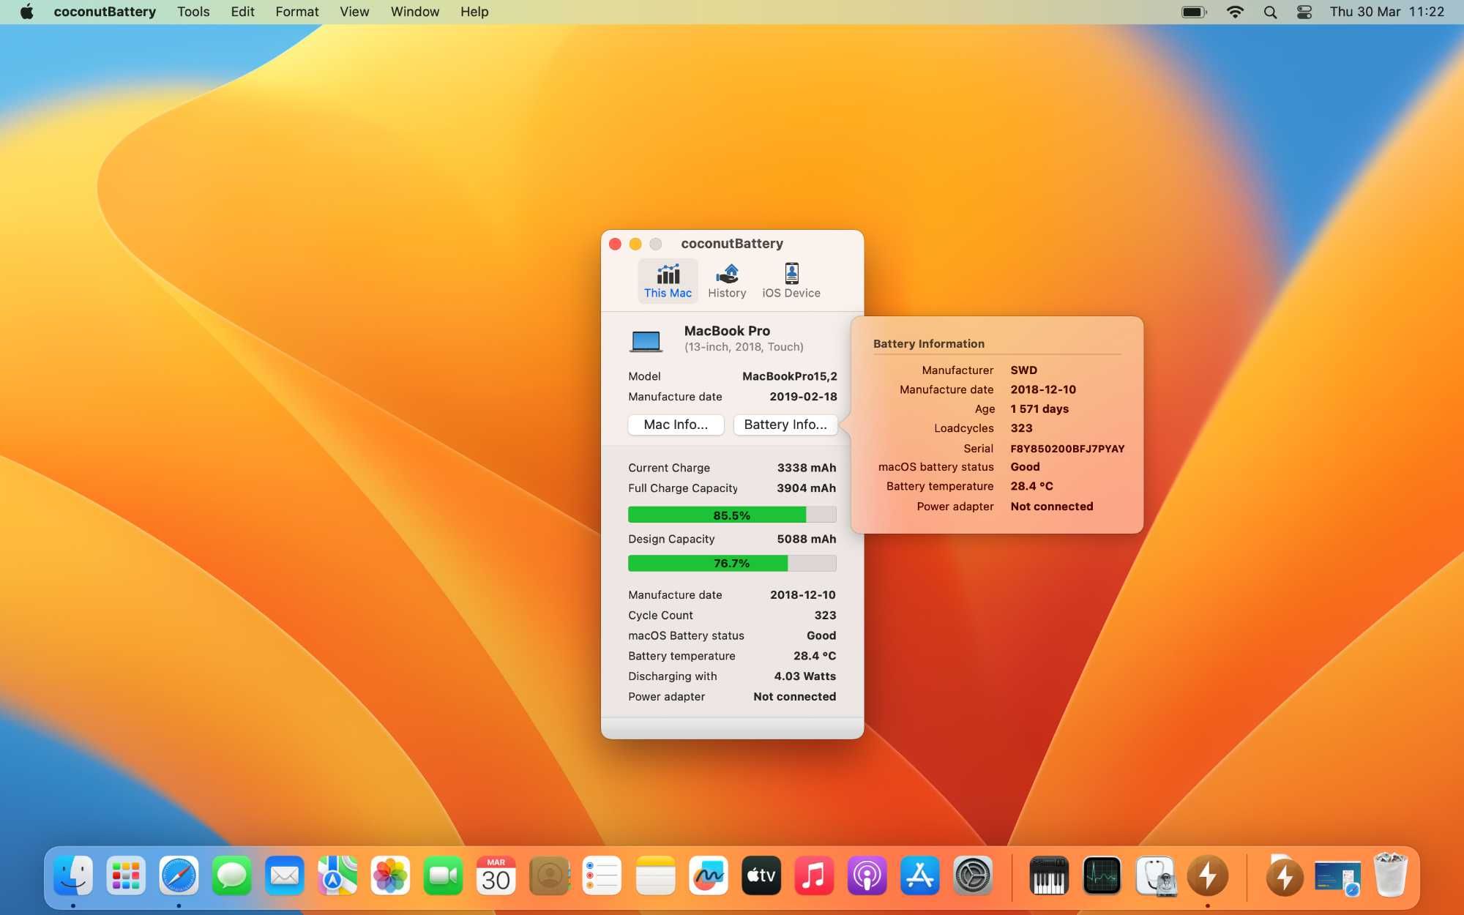Click the model value MacBookPro15,2

click(x=789, y=376)
